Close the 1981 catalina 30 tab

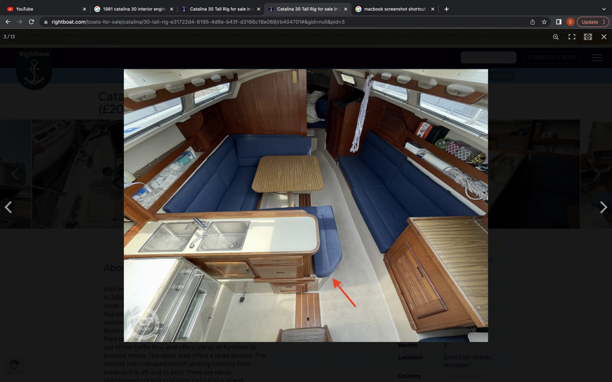[171, 9]
